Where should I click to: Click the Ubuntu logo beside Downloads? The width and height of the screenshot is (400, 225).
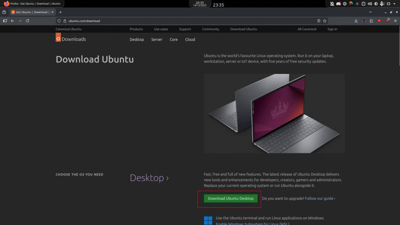coord(58,37)
